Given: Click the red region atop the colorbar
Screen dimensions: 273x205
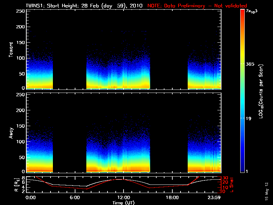Looking at the screenshot, I should 243,14.
